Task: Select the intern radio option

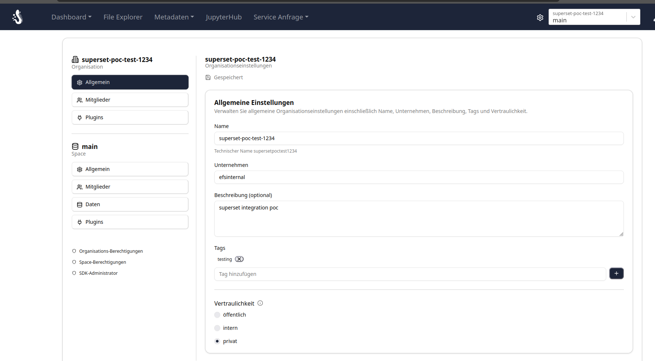Action: click(x=217, y=328)
